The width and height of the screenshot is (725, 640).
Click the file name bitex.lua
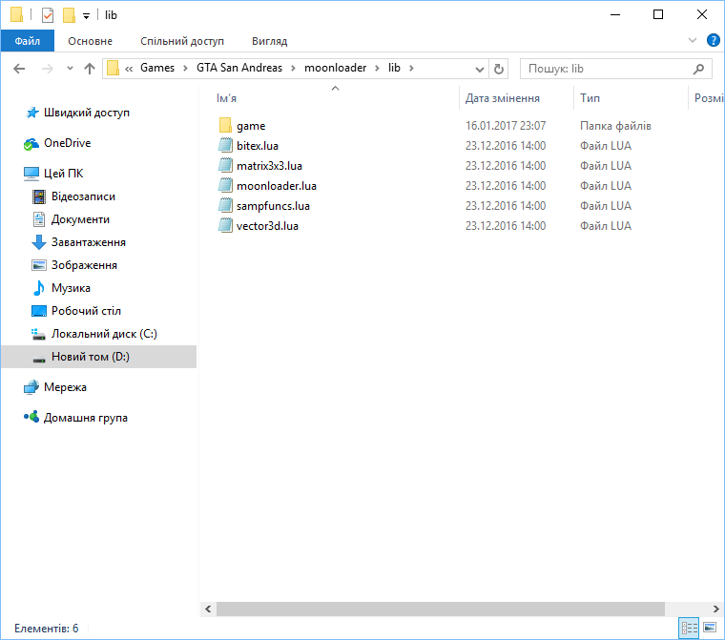(x=258, y=146)
